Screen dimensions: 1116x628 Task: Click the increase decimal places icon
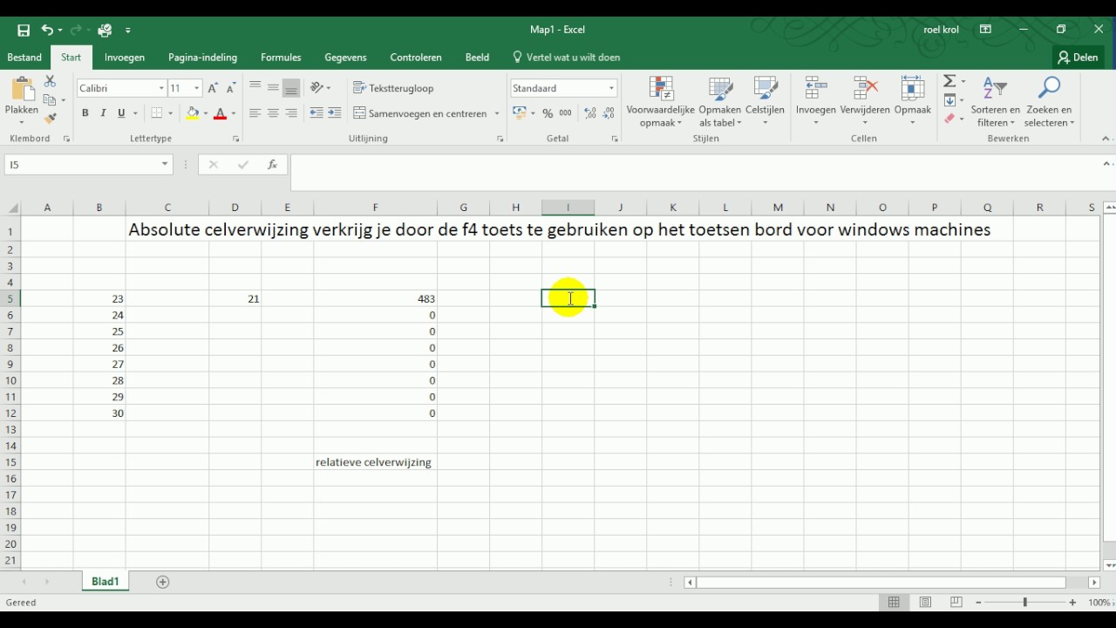point(590,113)
